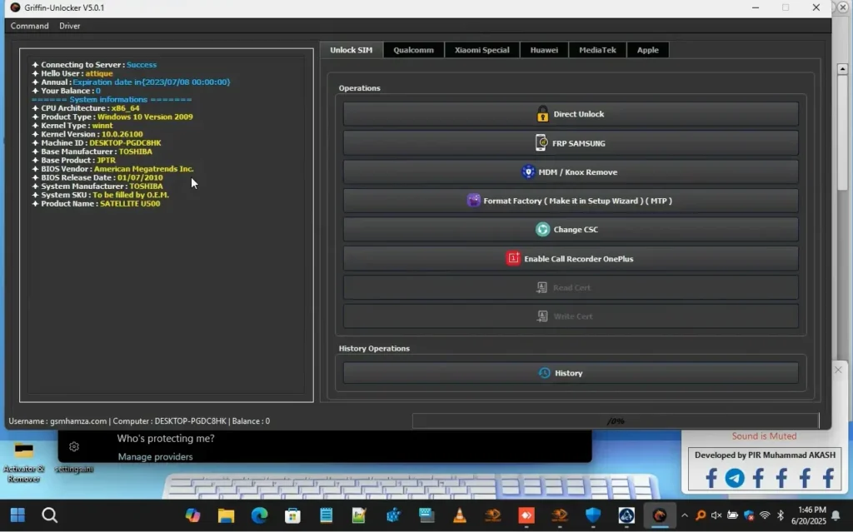Open the Telegram link in developer panel
This screenshot has height=532, width=853.
735,478
